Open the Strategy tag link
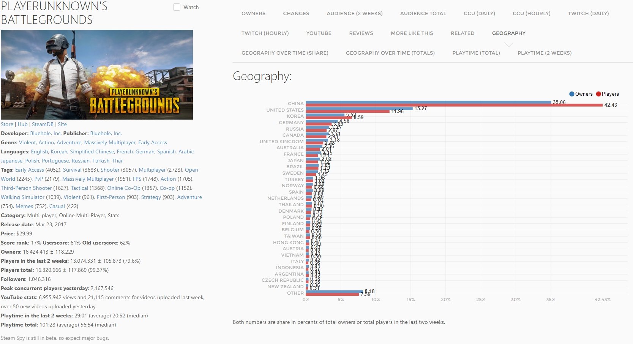 151,197
